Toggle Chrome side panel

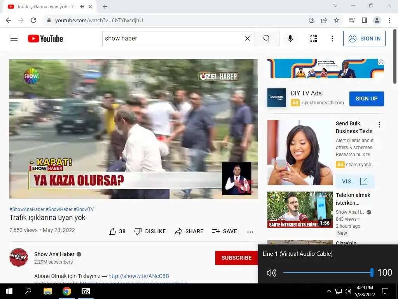pyautogui.click(x=365, y=20)
